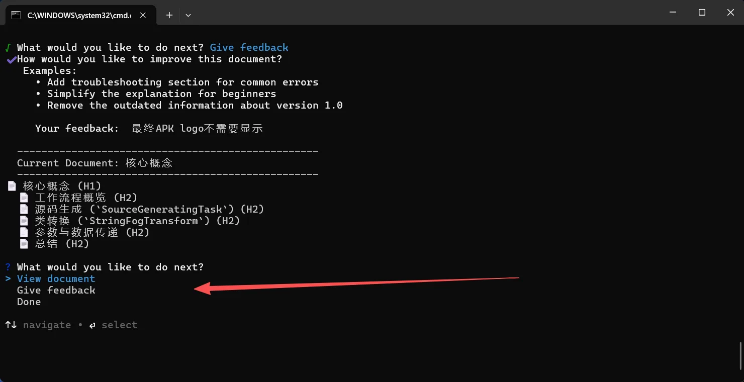Click the 源码生成 heading file icon
This screenshot has width=744, height=382.
tap(24, 209)
